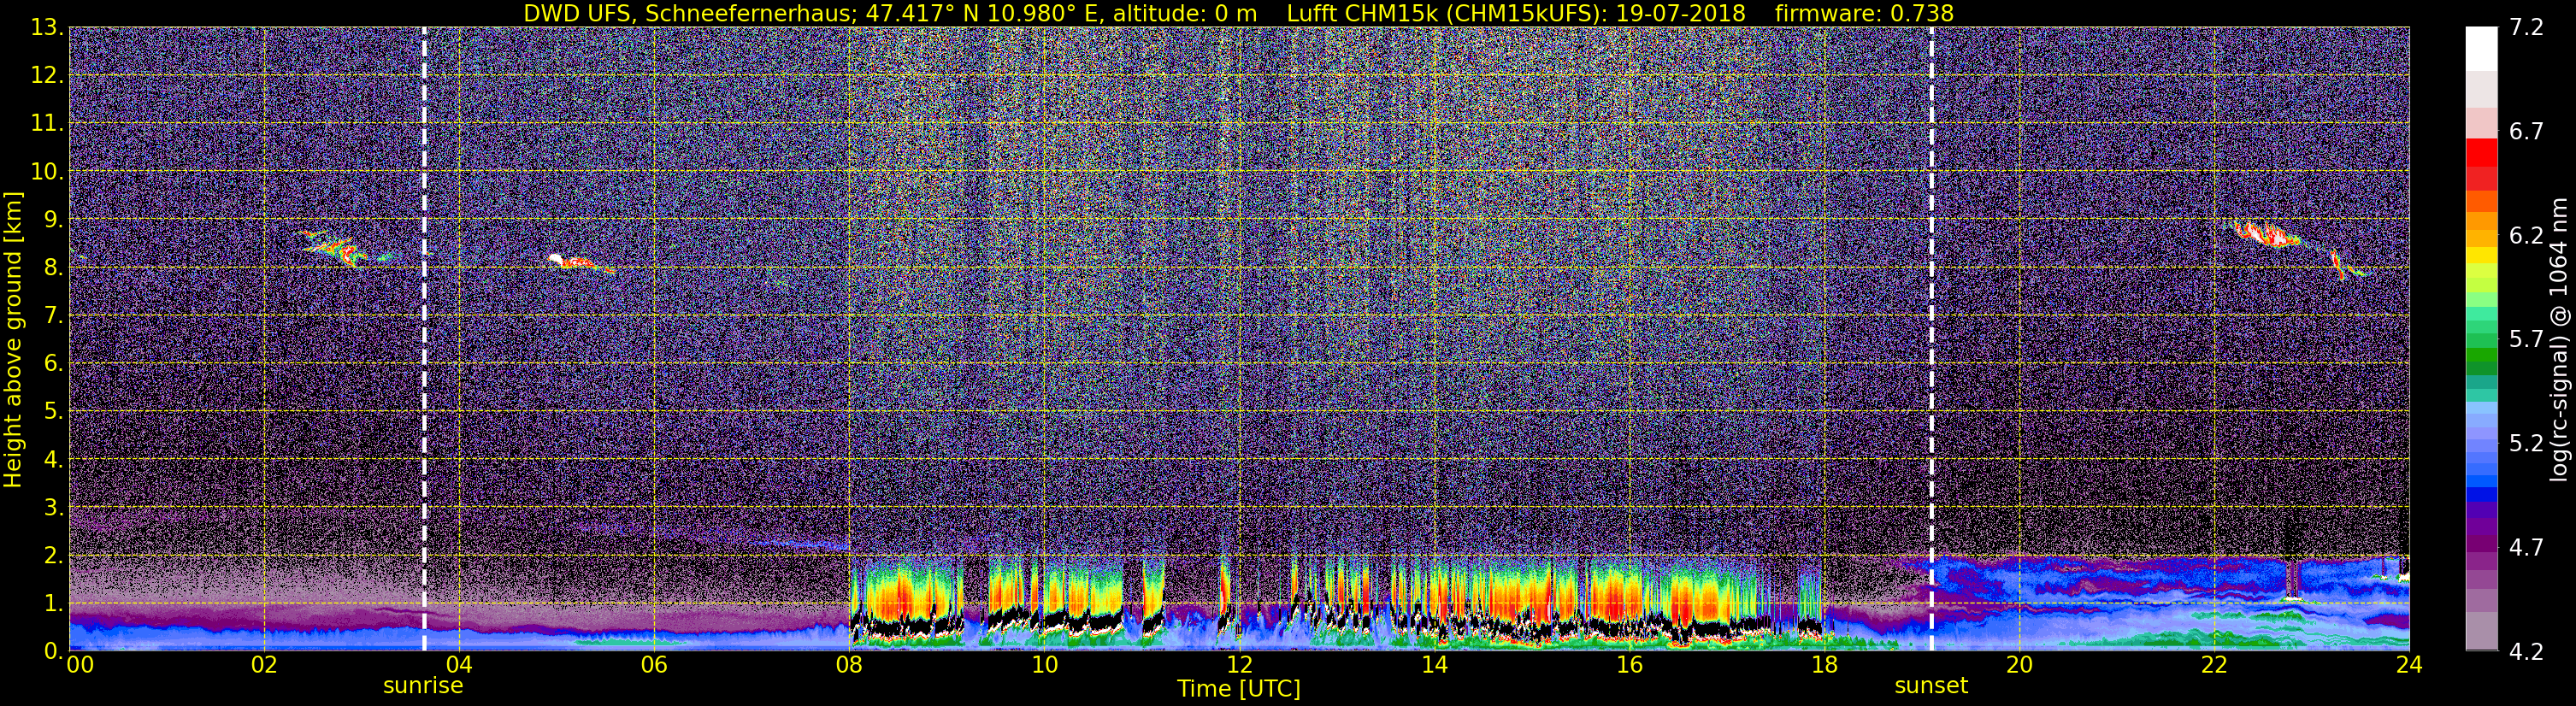Viewport: 2576px width, 706px height.
Task: Click the 20 tick on the time axis
Action: pyautogui.click(x=2019, y=665)
